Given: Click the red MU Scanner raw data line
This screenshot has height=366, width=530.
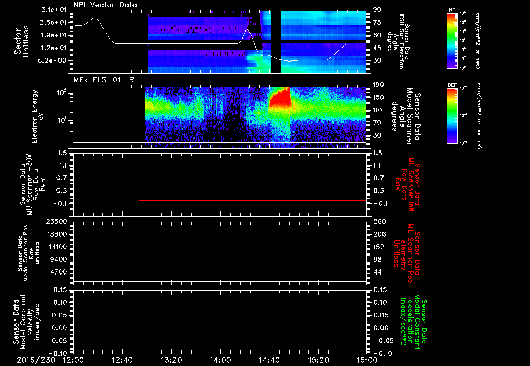Looking at the screenshot, I should point(253,200).
